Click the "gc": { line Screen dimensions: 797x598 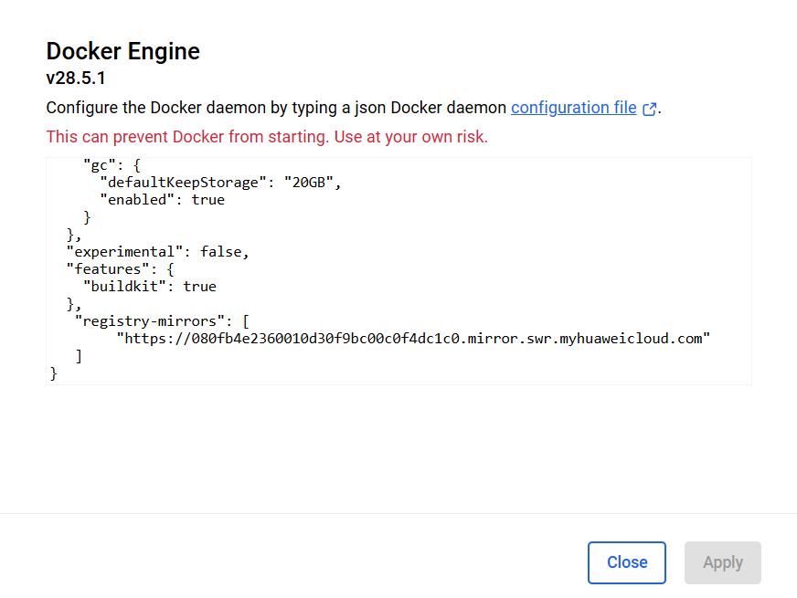pyautogui.click(x=112, y=165)
